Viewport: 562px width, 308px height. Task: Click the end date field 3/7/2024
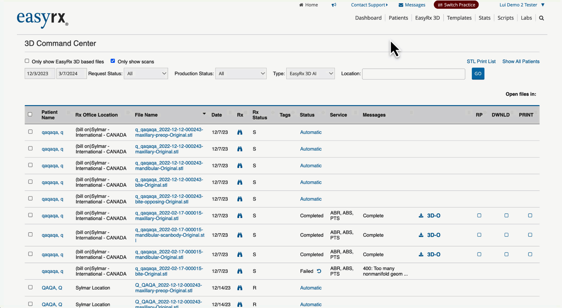coord(71,74)
